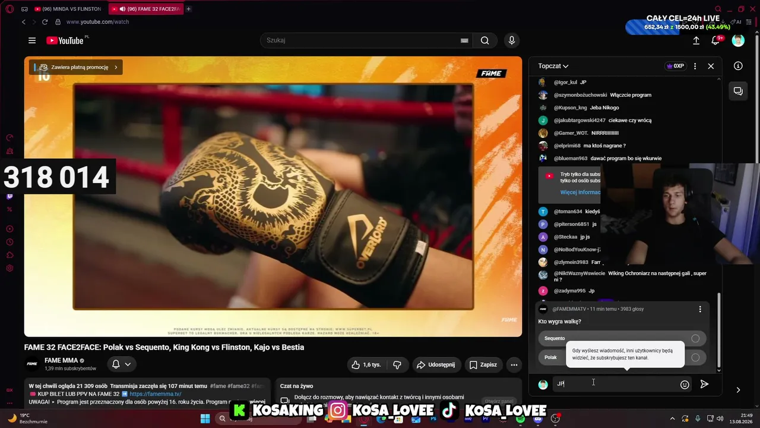Click the 'Kto wygra walkę?' poll question

(560, 322)
